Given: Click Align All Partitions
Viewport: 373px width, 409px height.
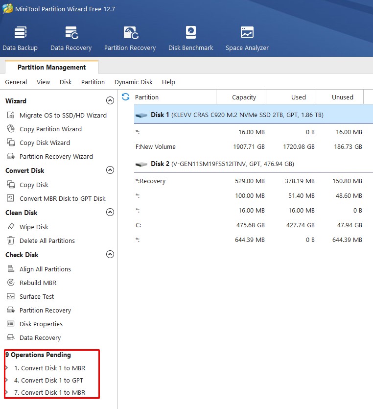Looking at the screenshot, I should [45, 269].
